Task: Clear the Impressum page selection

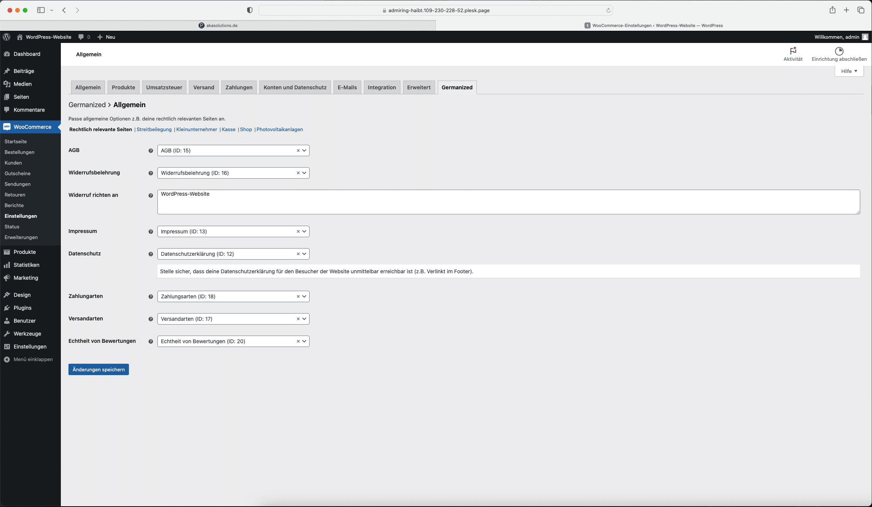Action: tap(298, 231)
